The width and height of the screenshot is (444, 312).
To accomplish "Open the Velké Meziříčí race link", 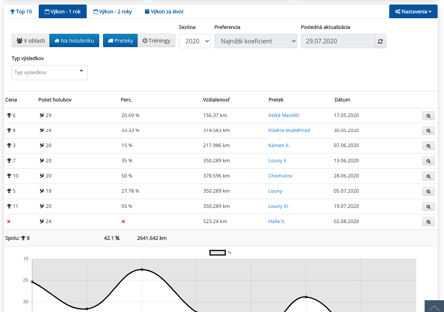I will [284, 115].
